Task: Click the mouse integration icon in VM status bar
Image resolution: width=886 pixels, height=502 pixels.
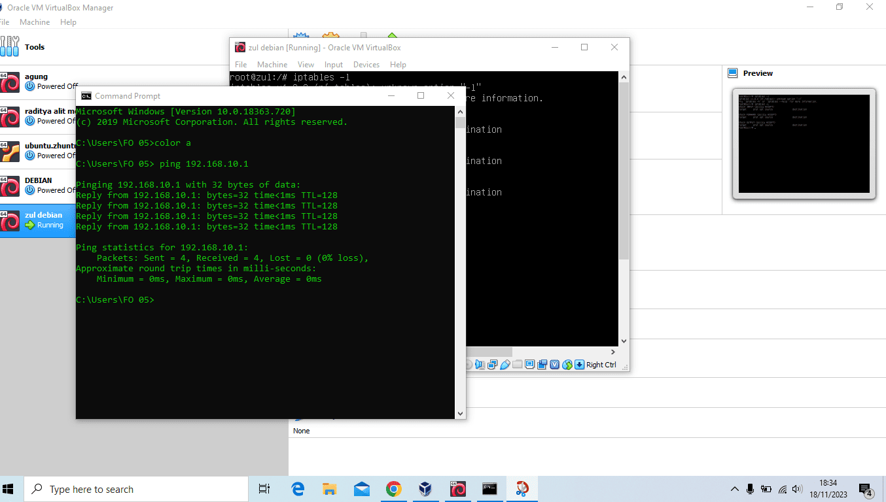Action: click(567, 365)
